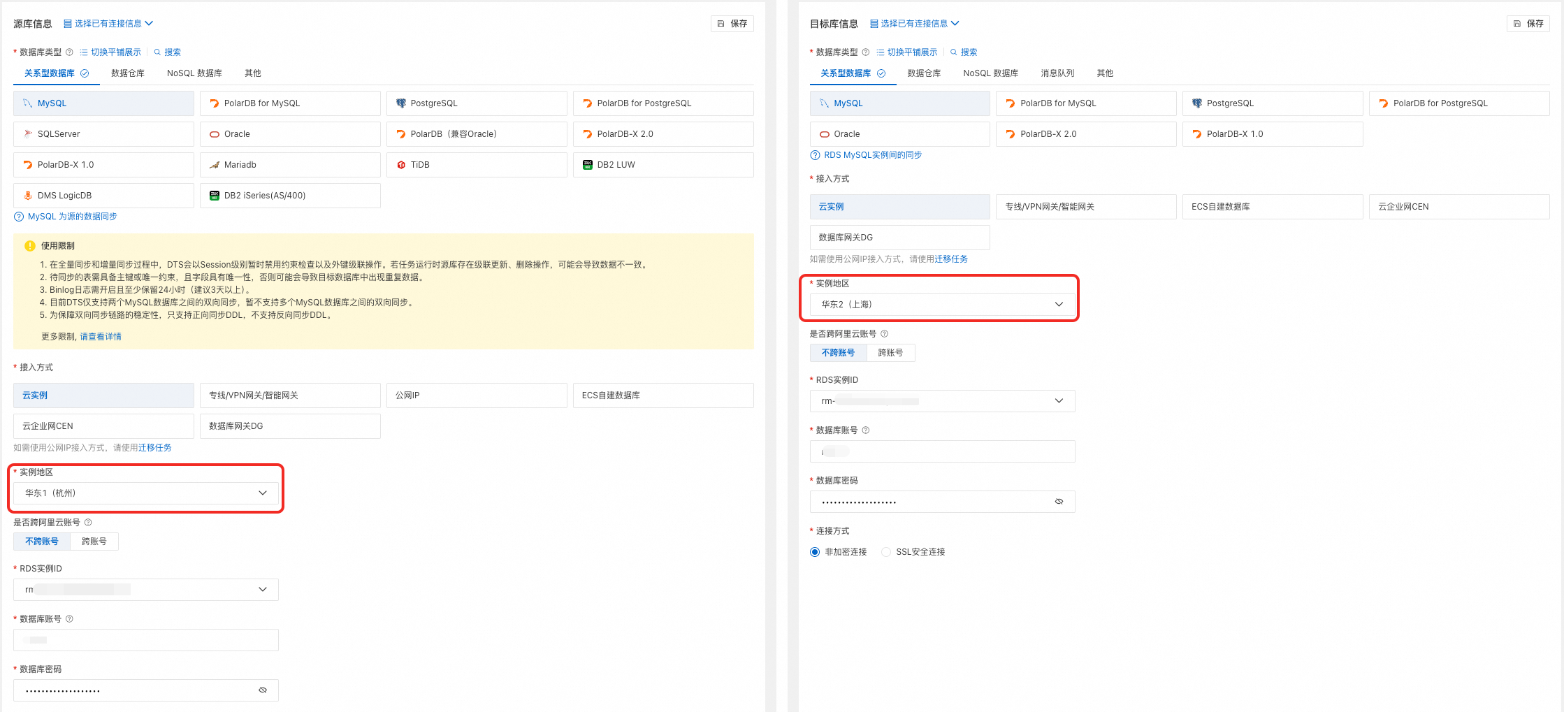
Task: Select 公网IP access method in source panel
Action: [477, 395]
